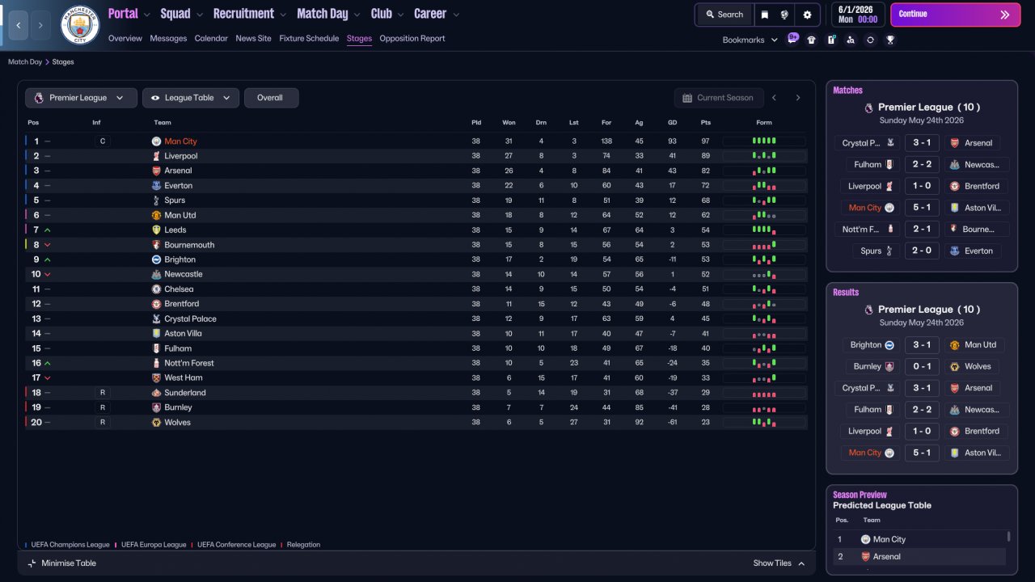
Task: Switch to the Opposition Report tab
Action: point(412,39)
